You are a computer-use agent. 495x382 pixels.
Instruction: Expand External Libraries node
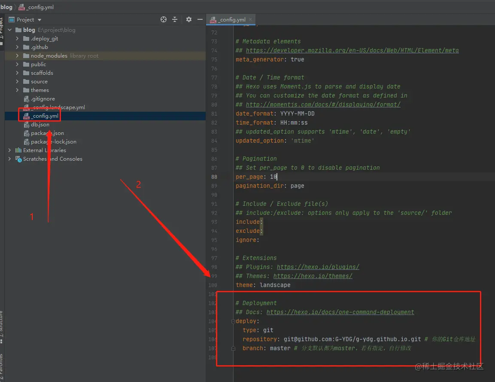point(10,150)
